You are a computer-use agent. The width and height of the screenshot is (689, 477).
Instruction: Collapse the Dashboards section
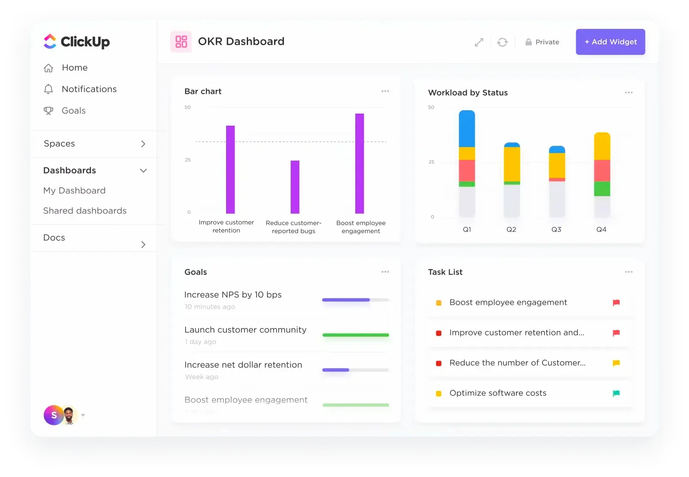(143, 170)
